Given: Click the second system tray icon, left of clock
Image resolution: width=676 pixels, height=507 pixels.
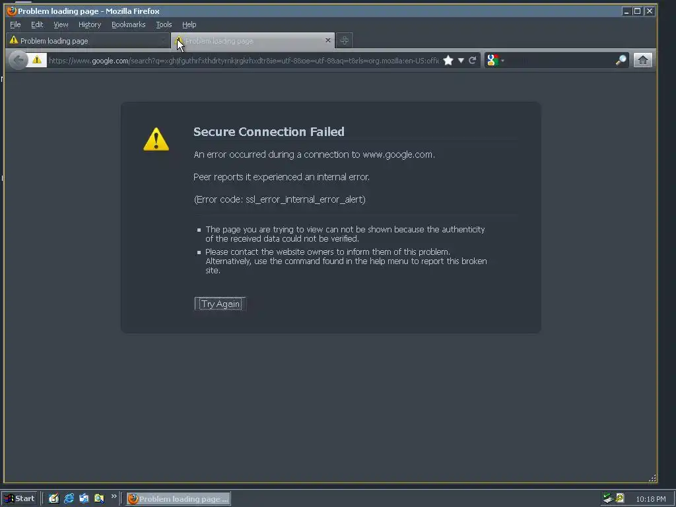Looking at the screenshot, I should point(620,498).
